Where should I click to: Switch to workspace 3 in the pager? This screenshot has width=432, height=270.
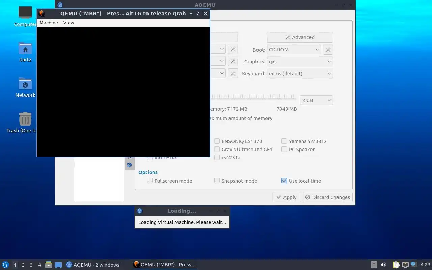(x=31, y=265)
